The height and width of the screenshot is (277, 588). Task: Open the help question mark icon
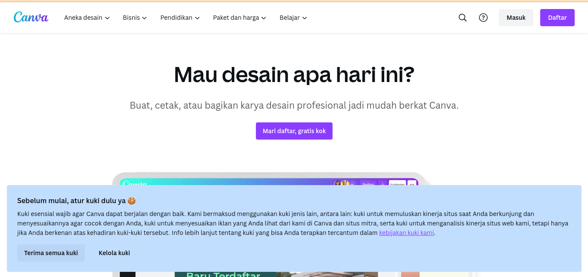point(483,18)
